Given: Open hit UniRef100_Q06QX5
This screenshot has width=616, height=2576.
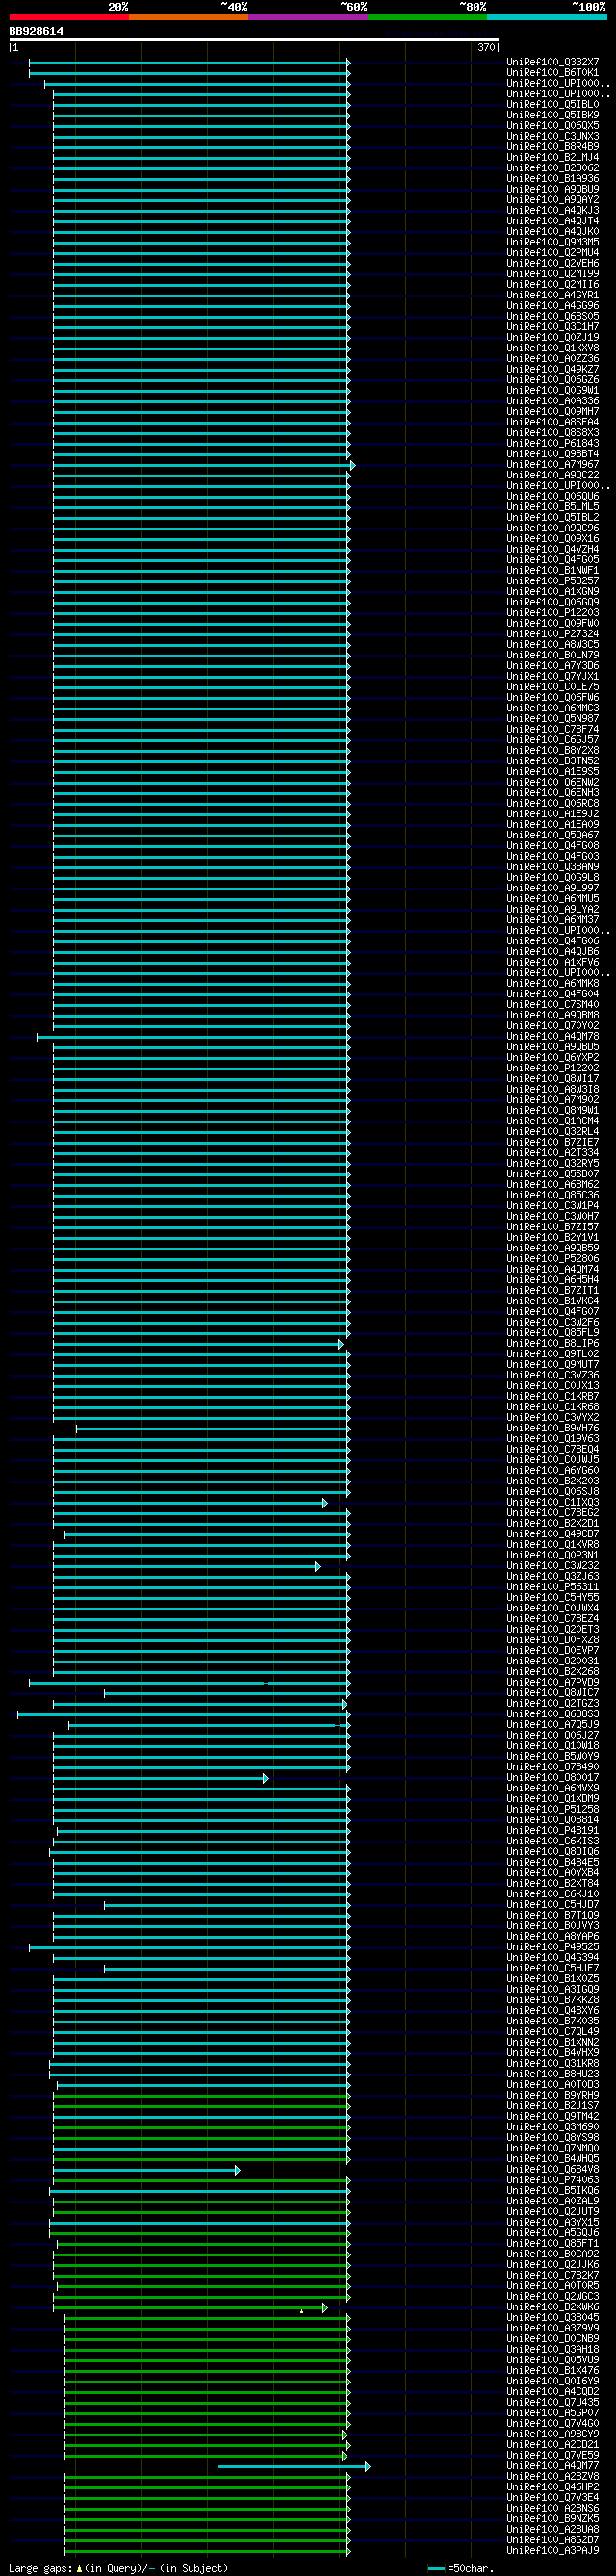Looking at the screenshot, I should click(x=553, y=126).
